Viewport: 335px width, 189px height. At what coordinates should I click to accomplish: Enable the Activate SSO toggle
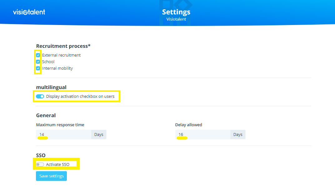click(40, 164)
